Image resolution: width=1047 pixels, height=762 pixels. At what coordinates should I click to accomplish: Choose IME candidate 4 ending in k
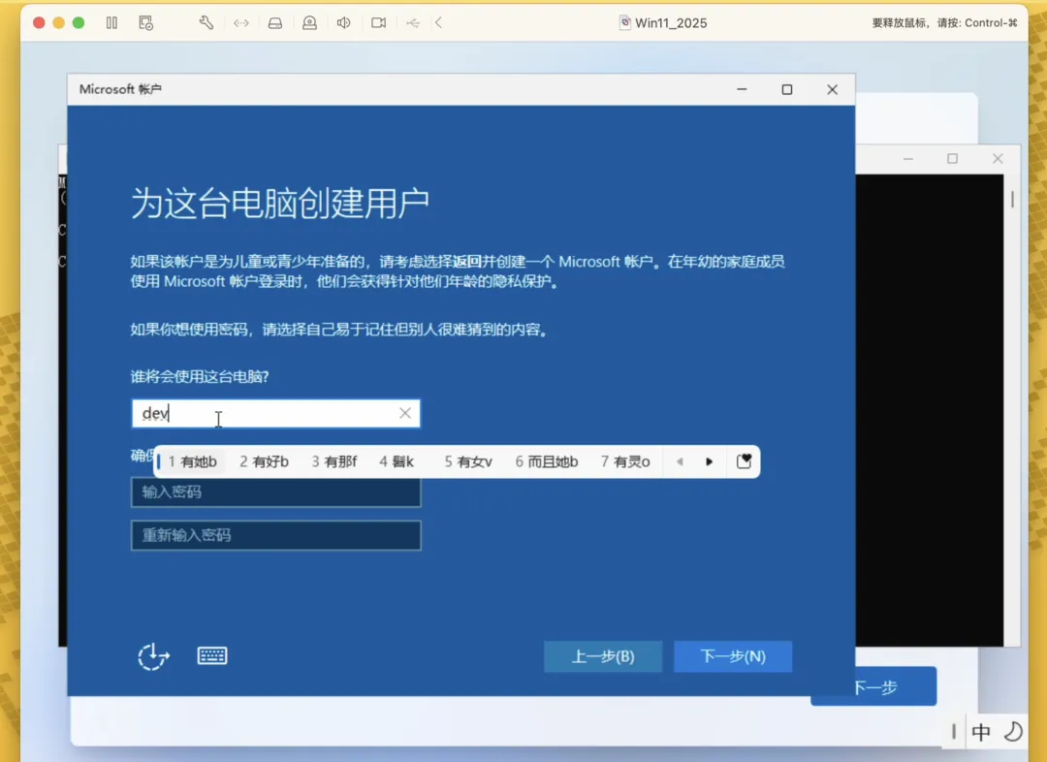point(397,461)
